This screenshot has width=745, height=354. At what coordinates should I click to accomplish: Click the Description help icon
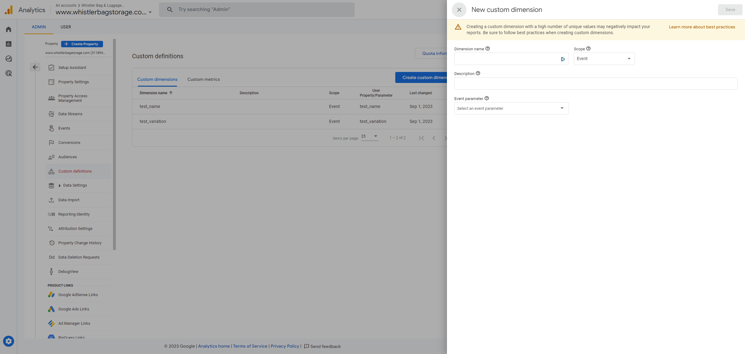[478, 73]
